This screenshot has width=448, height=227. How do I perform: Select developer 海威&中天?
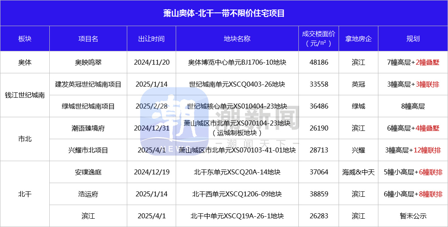click(358, 172)
